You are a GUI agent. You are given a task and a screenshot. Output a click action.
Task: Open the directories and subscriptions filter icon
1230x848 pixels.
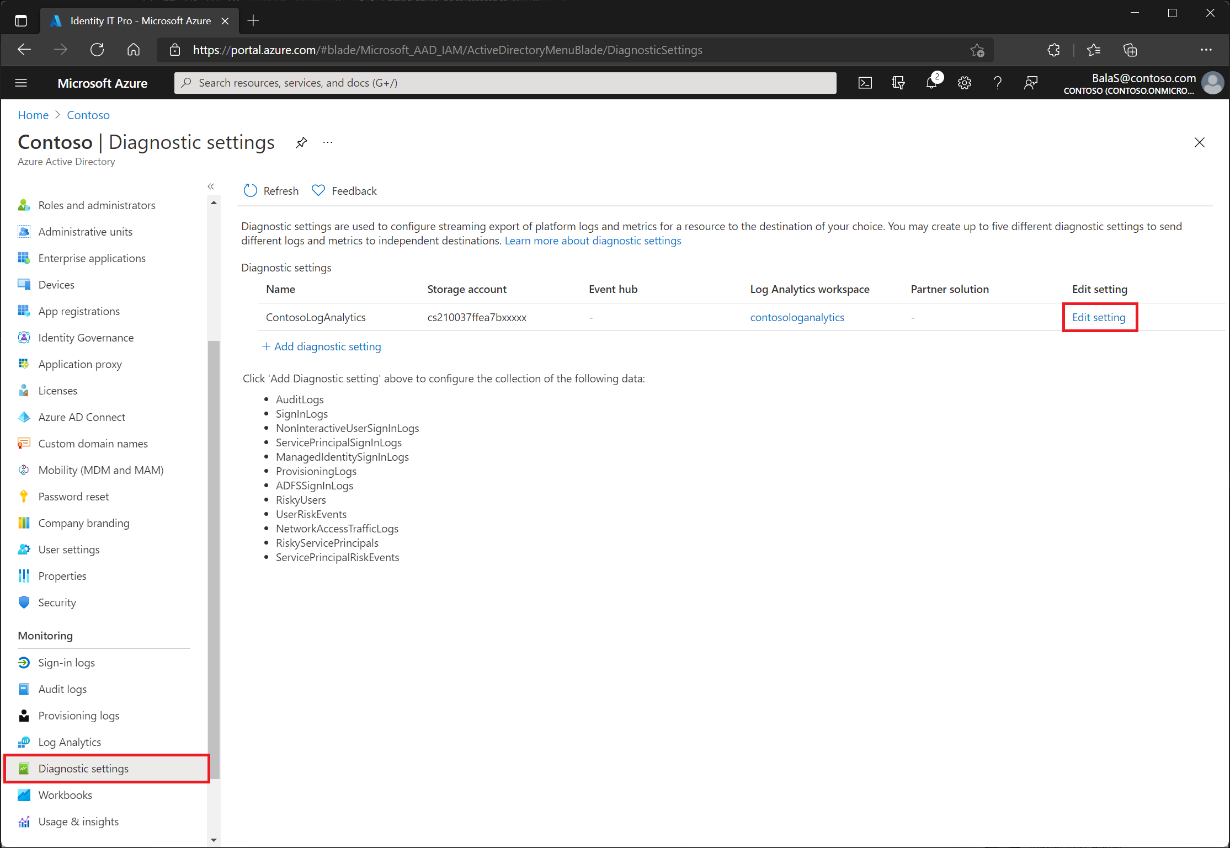click(x=898, y=83)
